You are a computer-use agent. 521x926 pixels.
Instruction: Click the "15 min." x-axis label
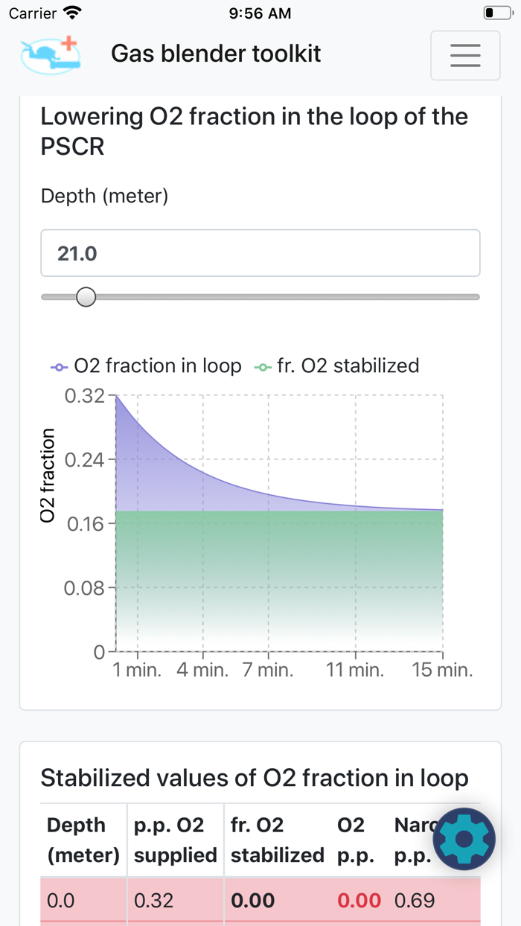[x=442, y=670]
